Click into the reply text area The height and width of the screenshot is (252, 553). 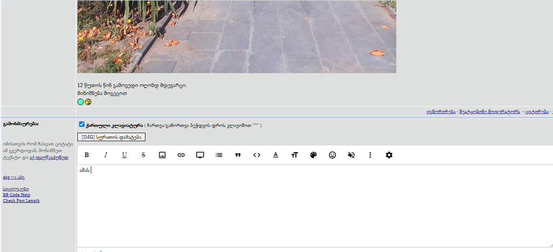click(315, 206)
